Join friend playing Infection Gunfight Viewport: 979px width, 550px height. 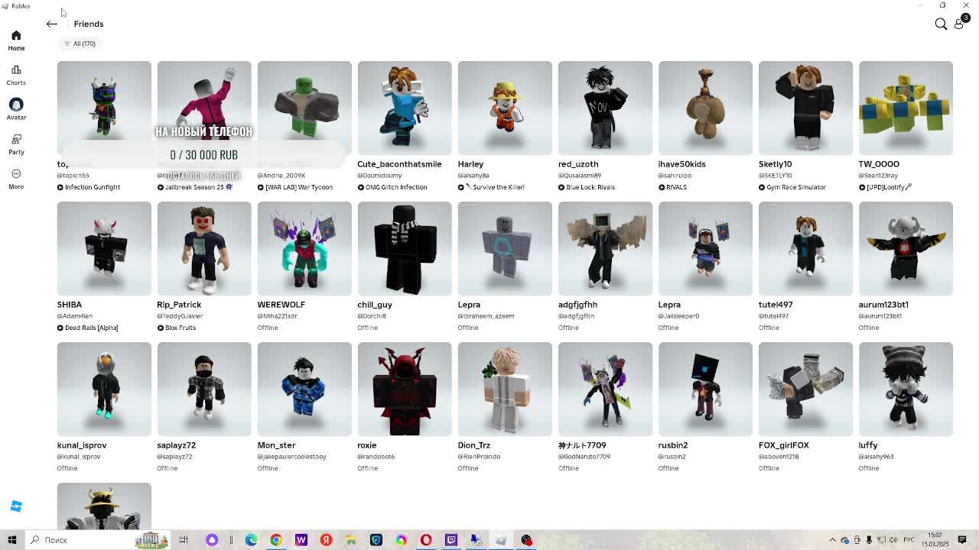88,187
